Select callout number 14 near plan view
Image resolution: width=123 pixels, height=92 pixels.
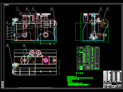24,45
